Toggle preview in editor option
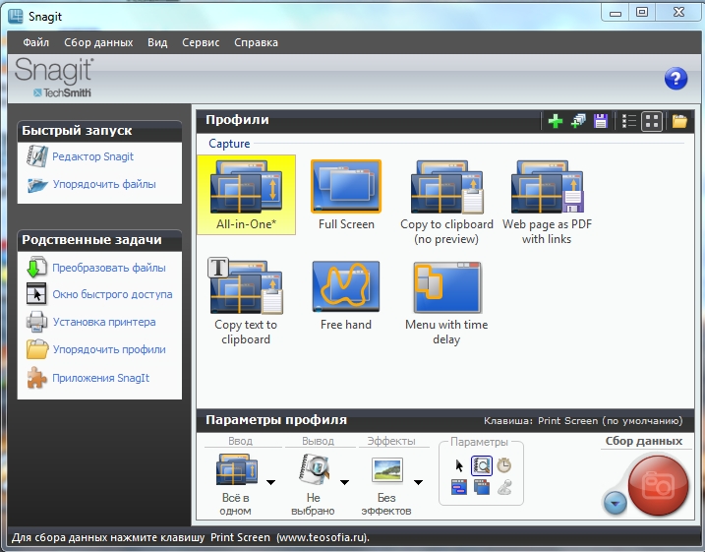The width and height of the screenshot is (705, 552). tap(482, 465)
